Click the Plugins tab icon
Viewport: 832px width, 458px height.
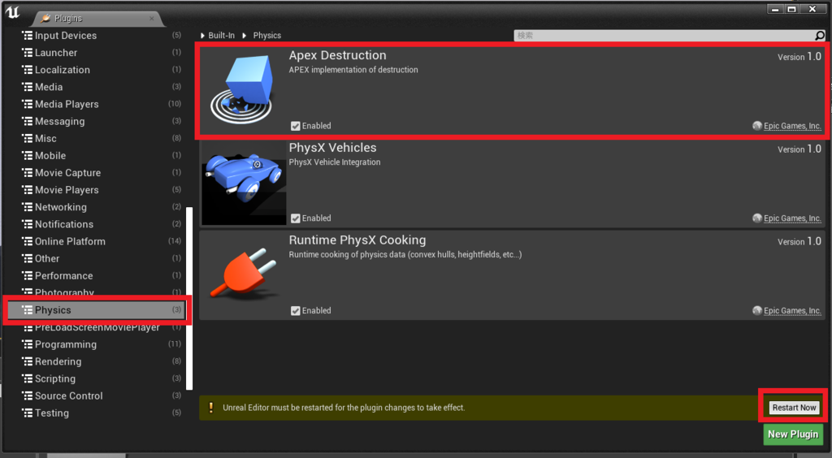[45, 18]
